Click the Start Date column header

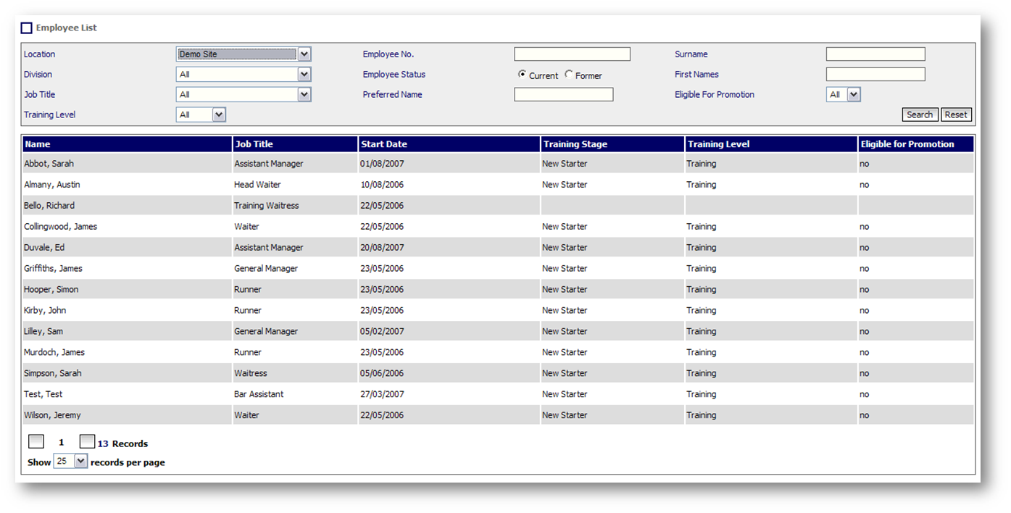[x=384, y=144]
